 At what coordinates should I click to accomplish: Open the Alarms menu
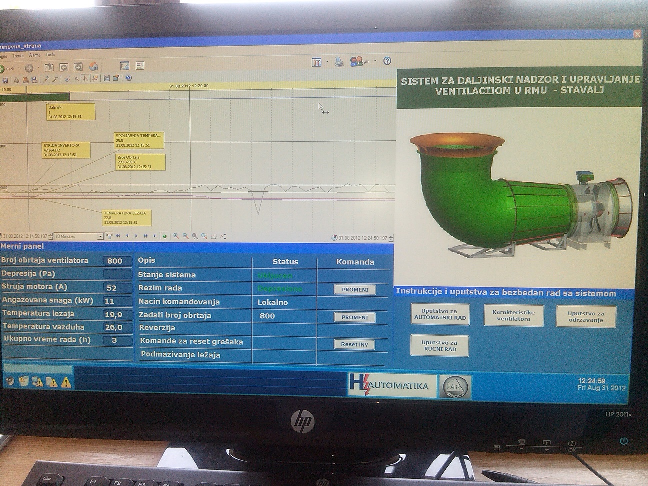click(x=35, y=55)
